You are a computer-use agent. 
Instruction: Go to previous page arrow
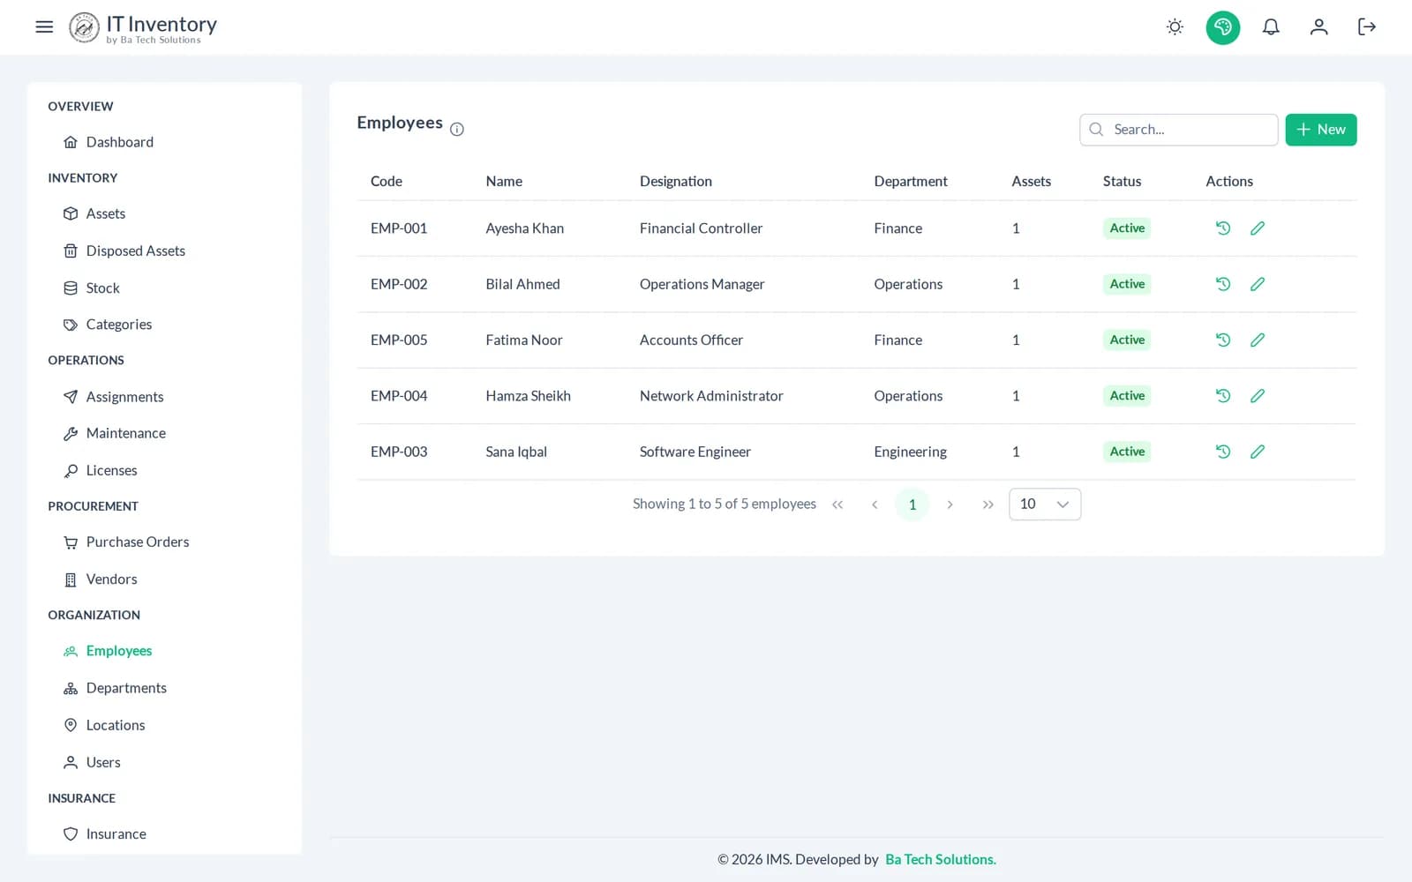coord(875,505)
